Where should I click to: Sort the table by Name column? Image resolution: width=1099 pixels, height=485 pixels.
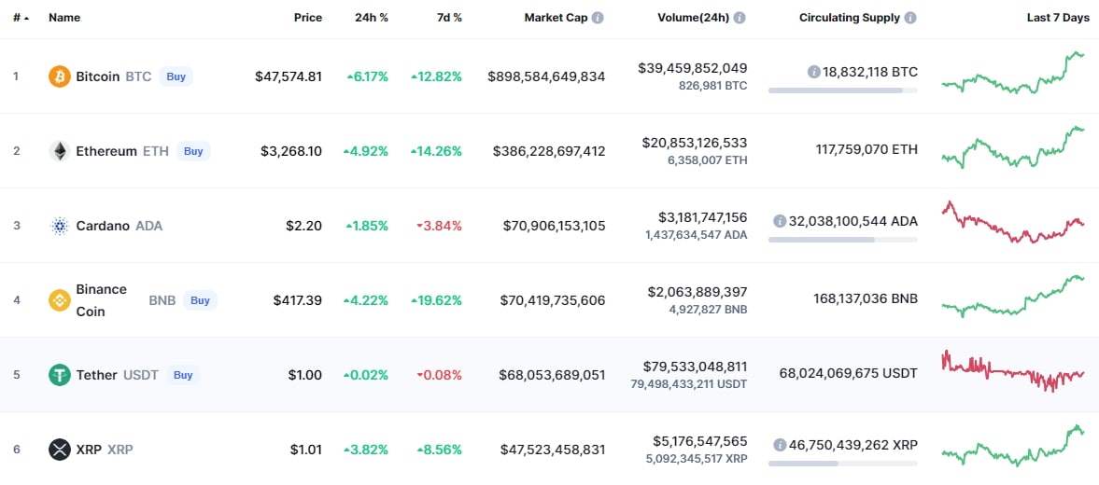[x=64, y=18]
